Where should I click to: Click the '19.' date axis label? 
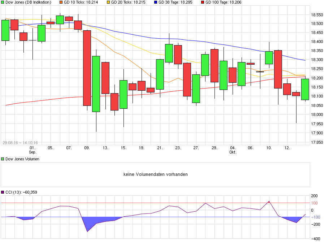[142, 148]
